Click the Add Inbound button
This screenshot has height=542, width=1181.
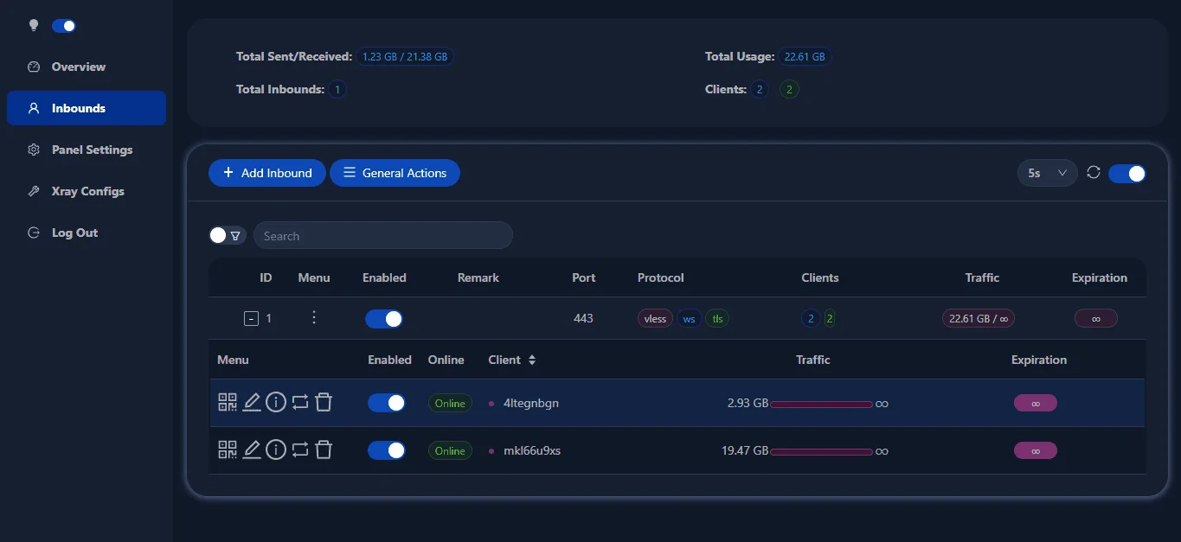[x=266, y=173]
